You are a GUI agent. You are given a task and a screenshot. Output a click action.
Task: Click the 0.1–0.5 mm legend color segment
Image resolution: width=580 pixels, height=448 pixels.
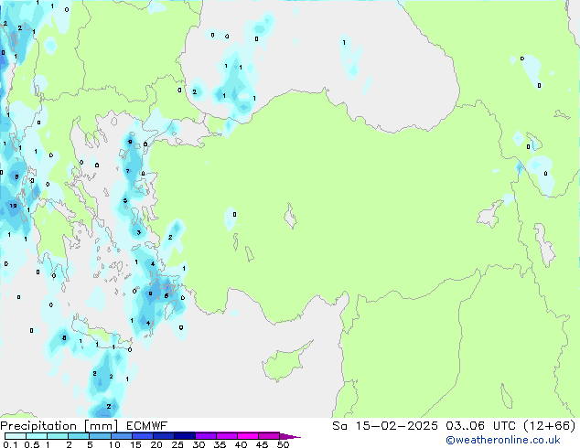coord(16,436)
